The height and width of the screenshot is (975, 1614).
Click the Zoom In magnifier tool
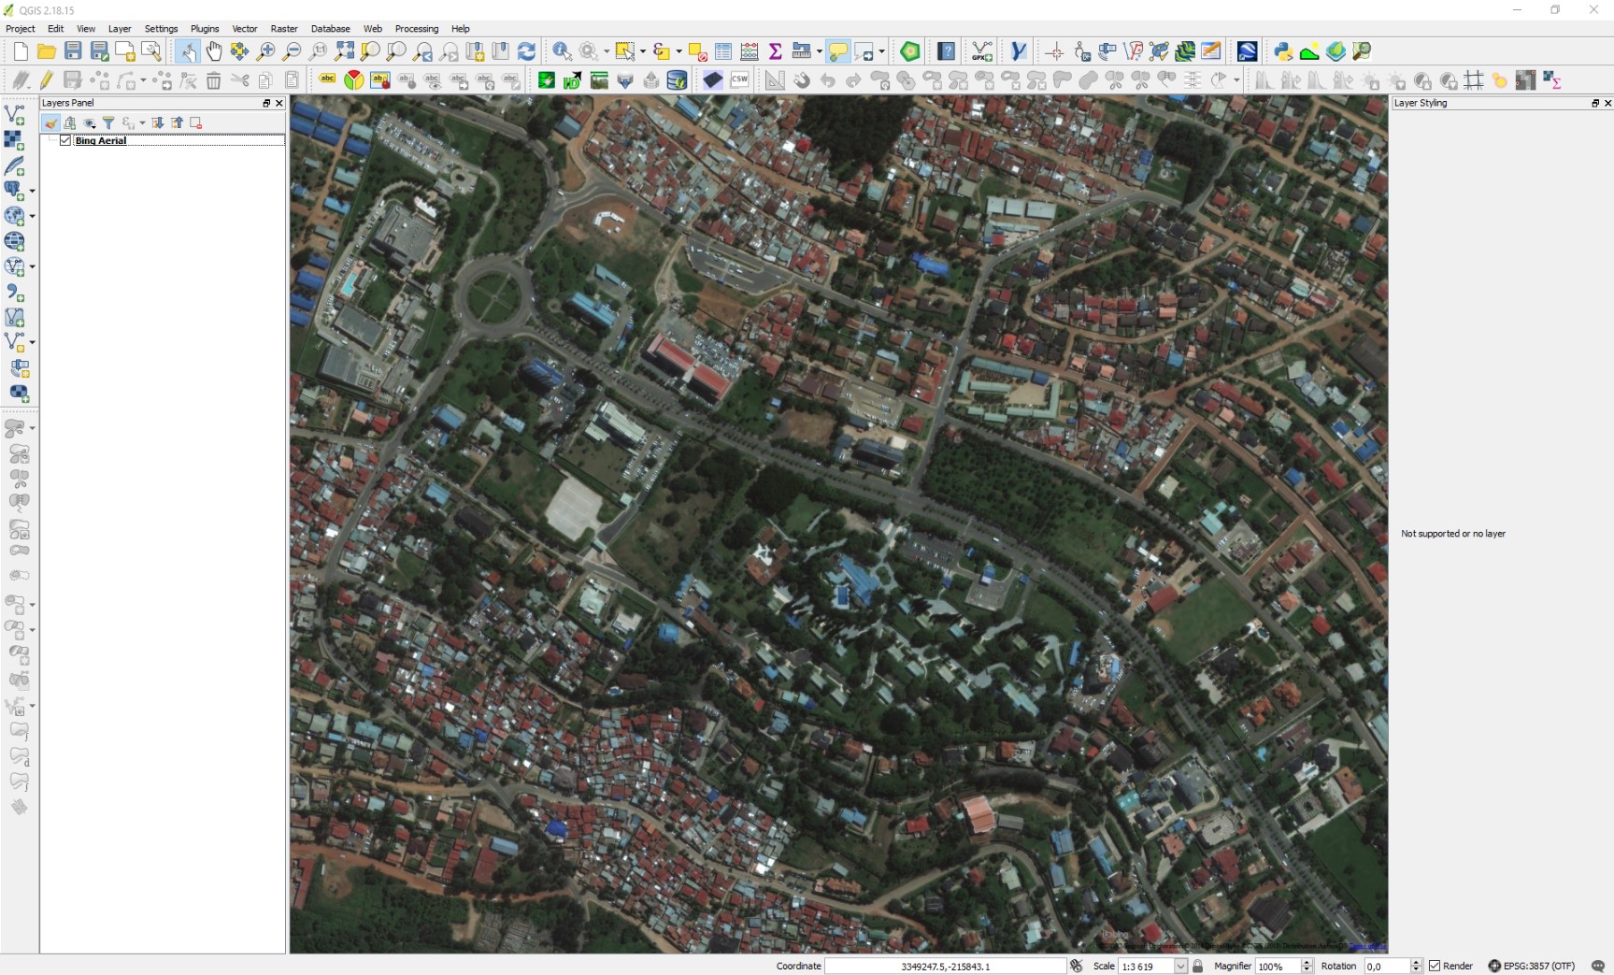click(x=266, y=51)
